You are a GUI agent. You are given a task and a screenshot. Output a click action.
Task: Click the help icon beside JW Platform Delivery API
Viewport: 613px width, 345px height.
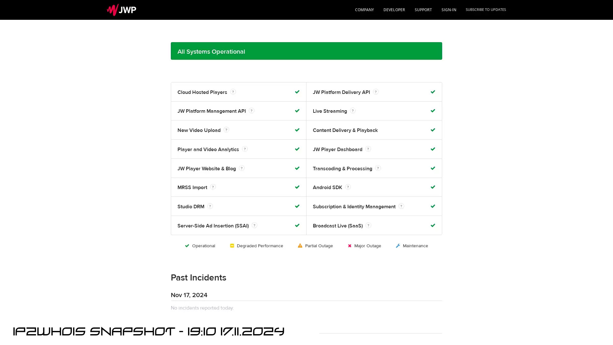(x=376, y=92)
